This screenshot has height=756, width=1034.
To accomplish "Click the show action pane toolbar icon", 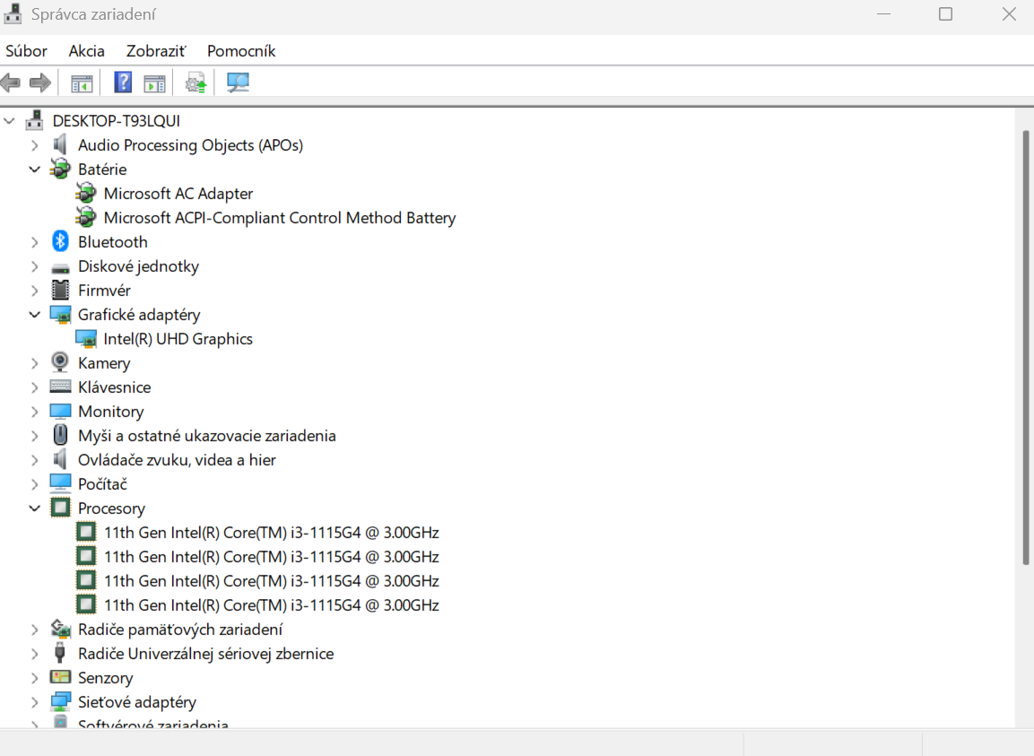I will coord(154,83).
